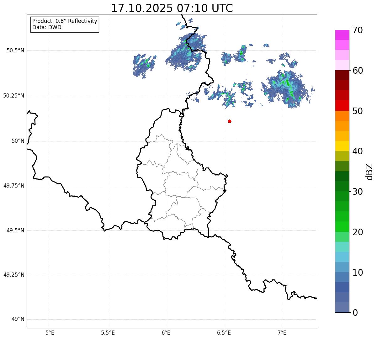Click the 49.25°N latitude label
The height and width of the screenshot is (339, 377).
click(14, 275)
